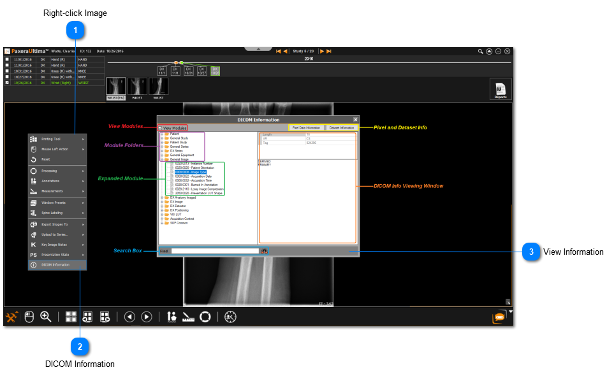The height and width of the screenshot is (379, 614).
Task: Open the tools wrench icon in bottom toolbar
Action: (11, 317)
